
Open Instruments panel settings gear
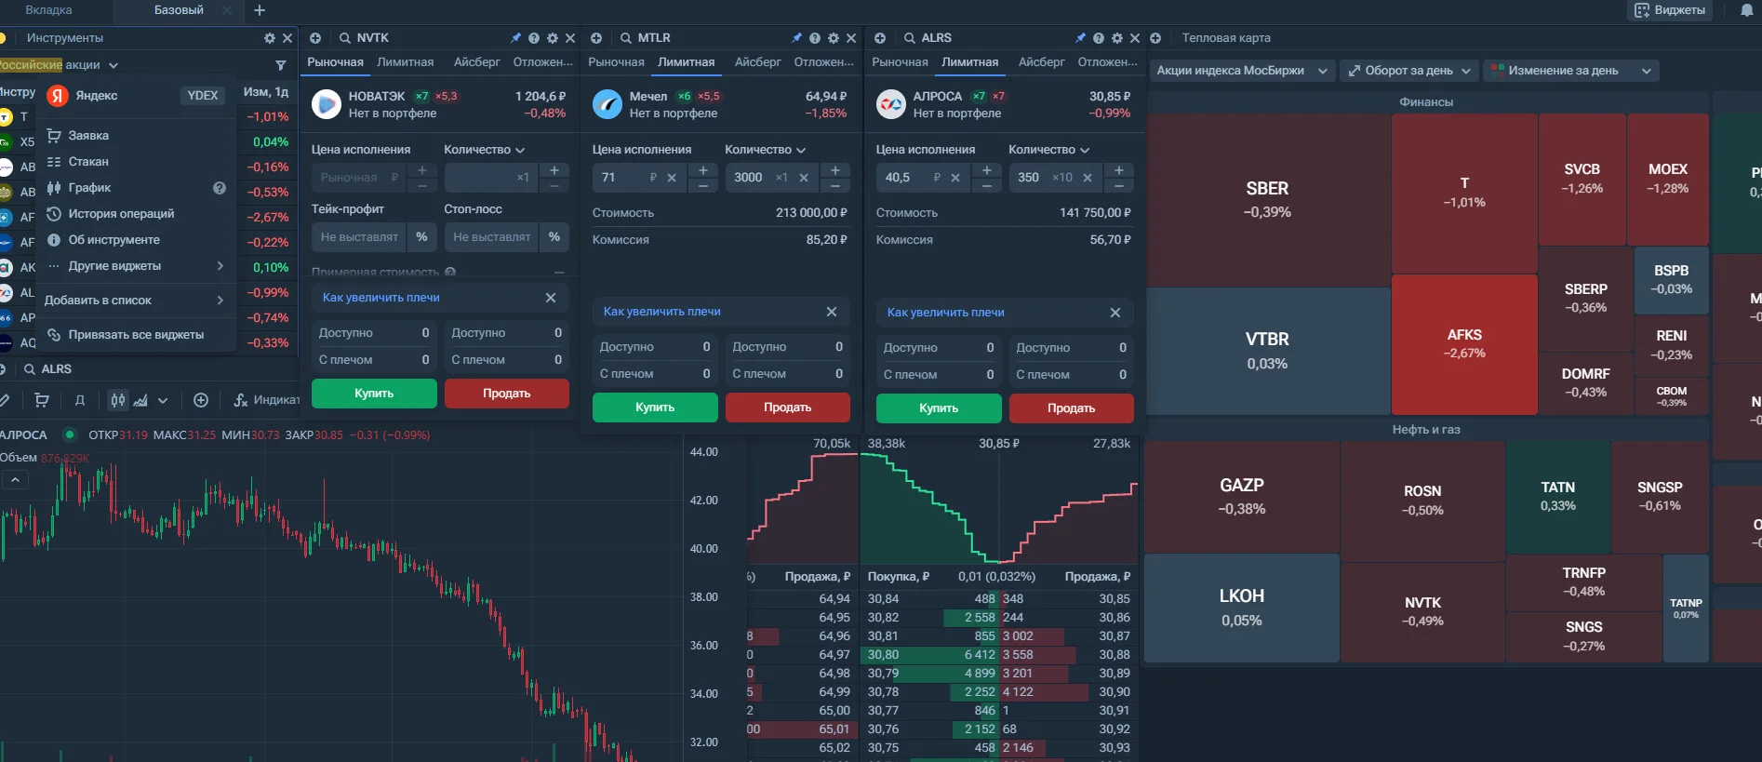point(270,38)
